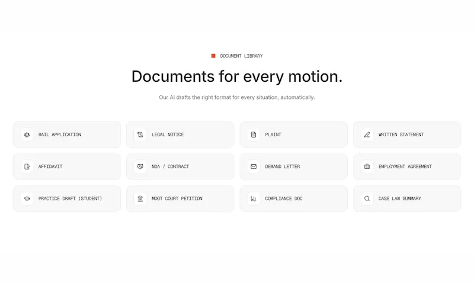Click the graduation cap icon beside Practice Draft

click(27, 199)
